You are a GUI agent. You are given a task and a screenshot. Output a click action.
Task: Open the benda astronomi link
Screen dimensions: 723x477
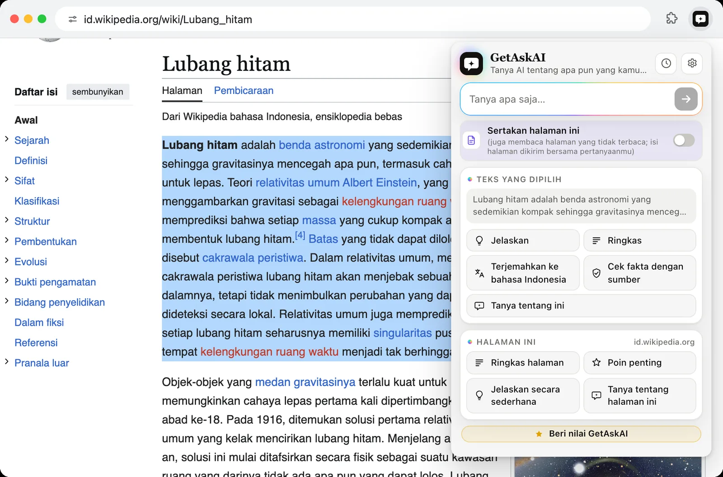pyautogui.click(x=322, y=145)
